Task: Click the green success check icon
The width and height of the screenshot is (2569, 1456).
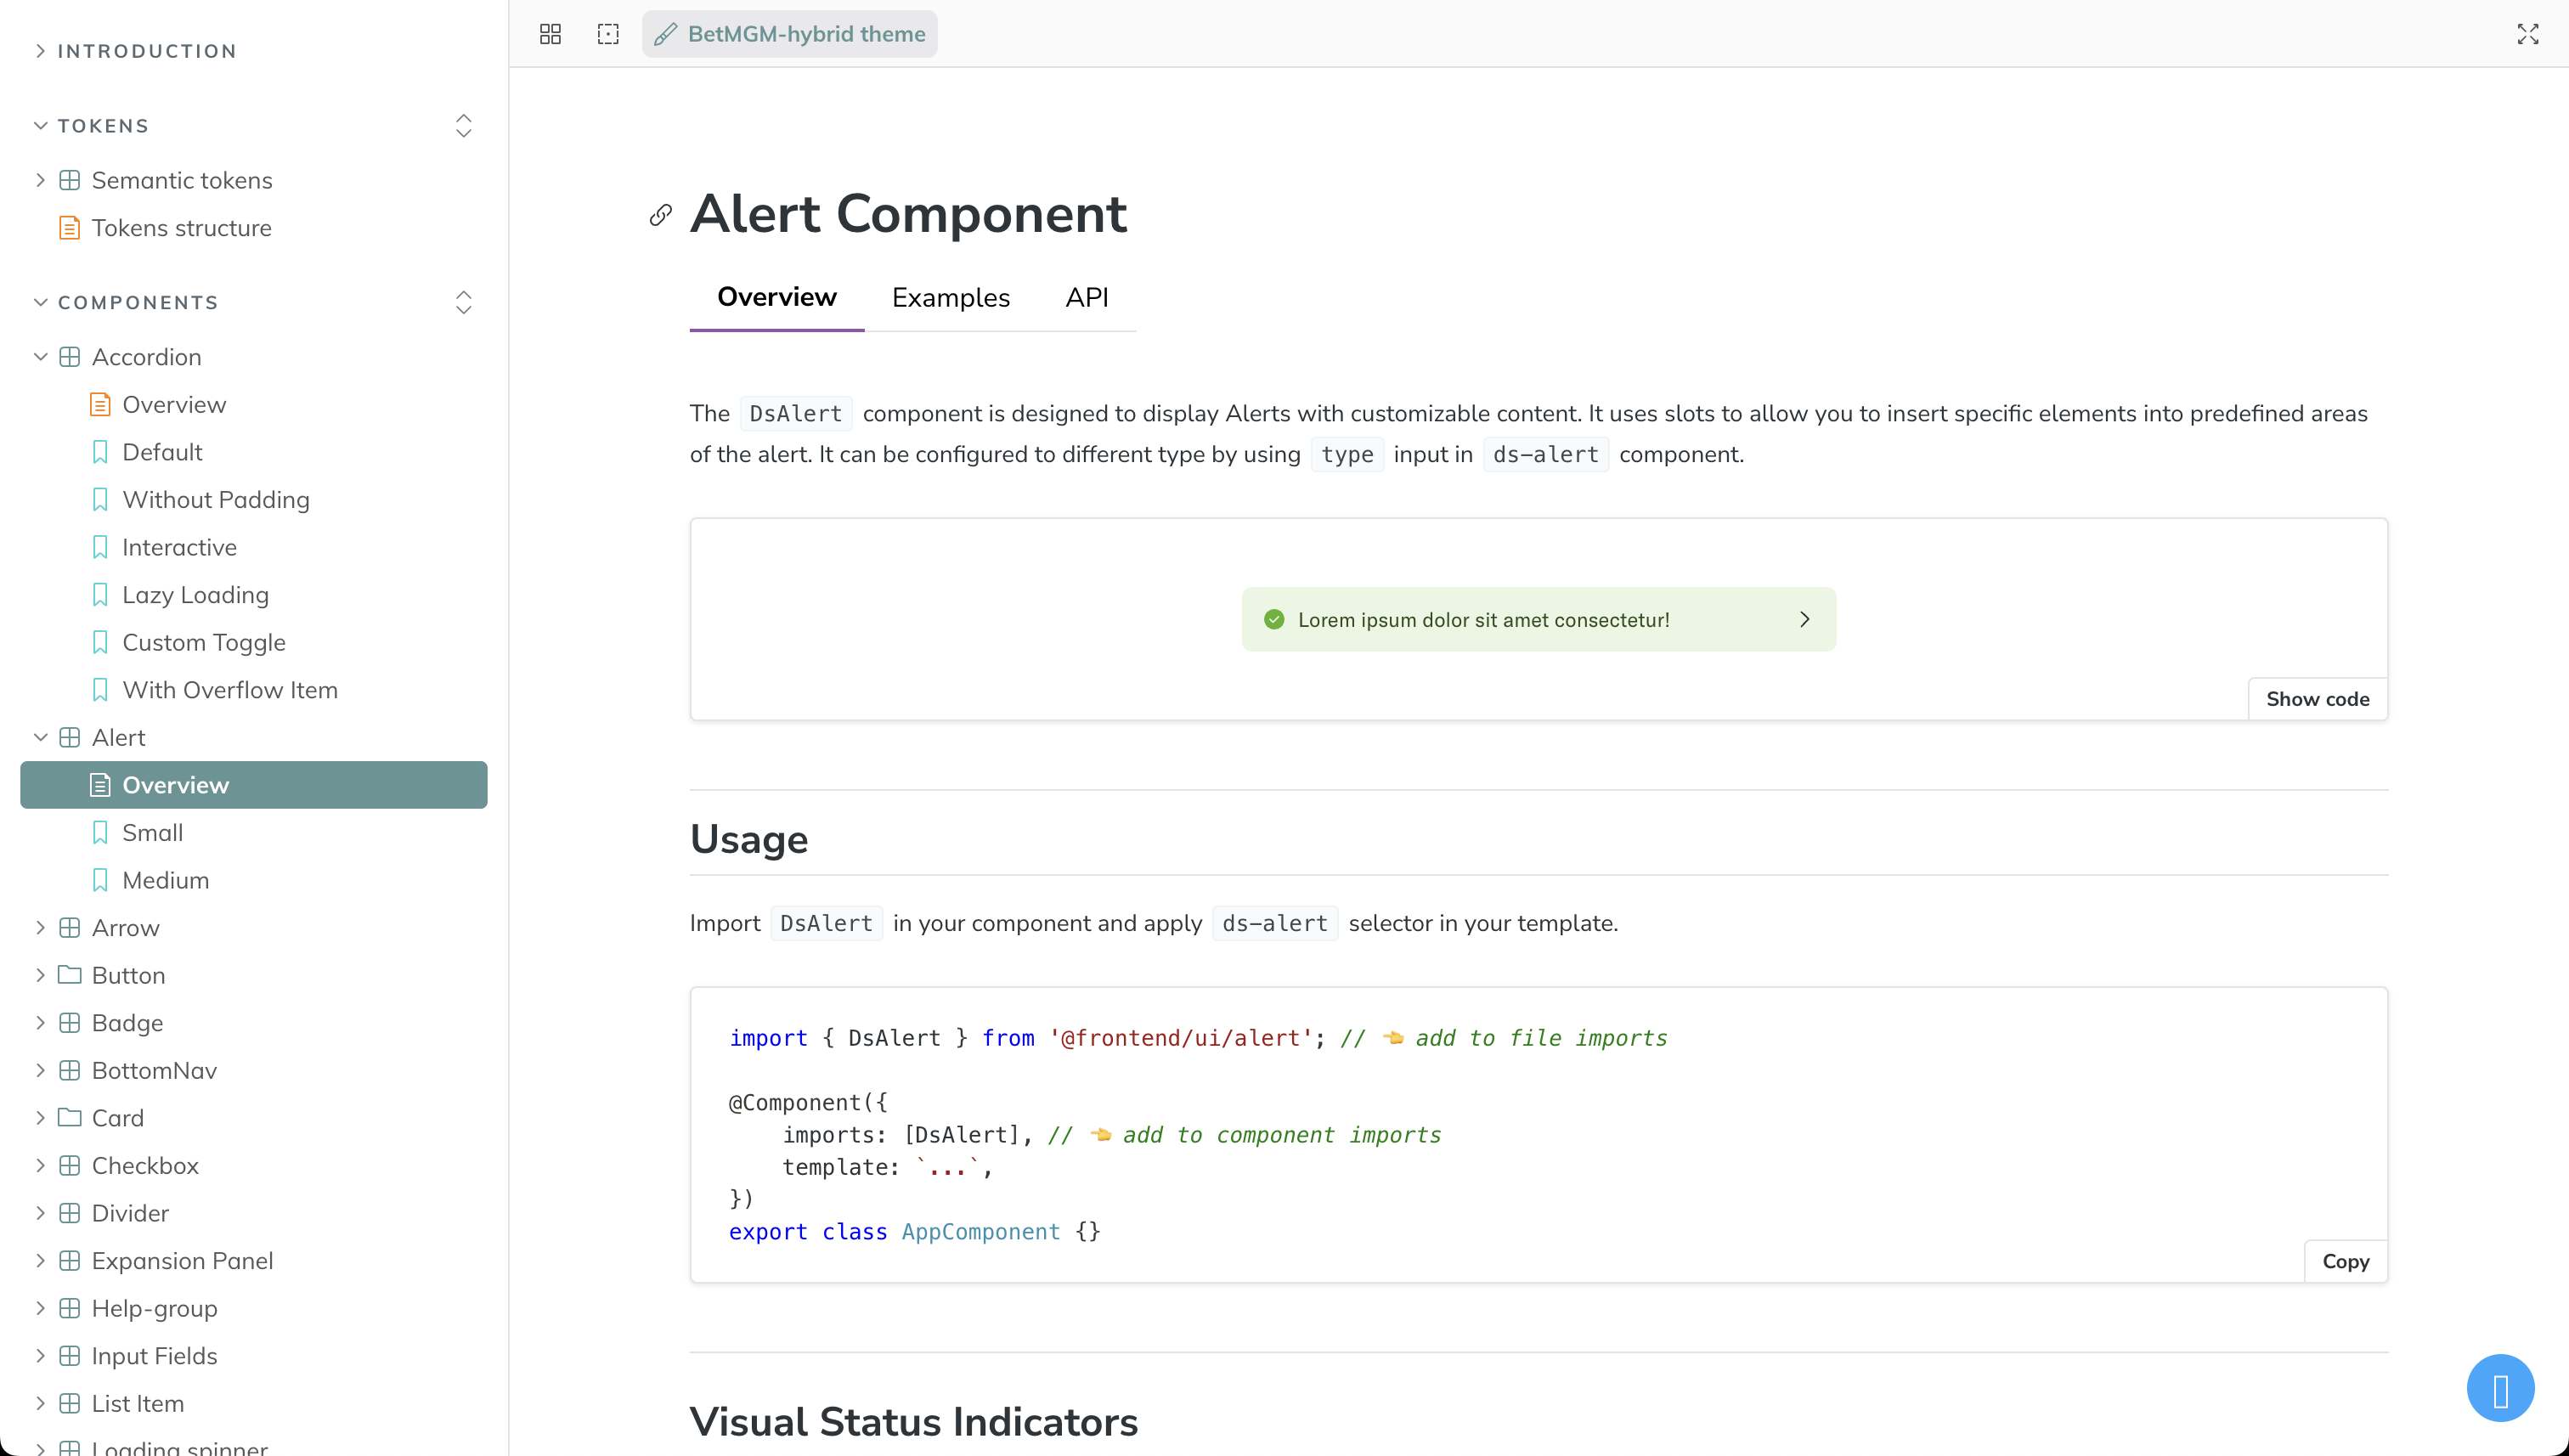Action: pos(1274,619)
